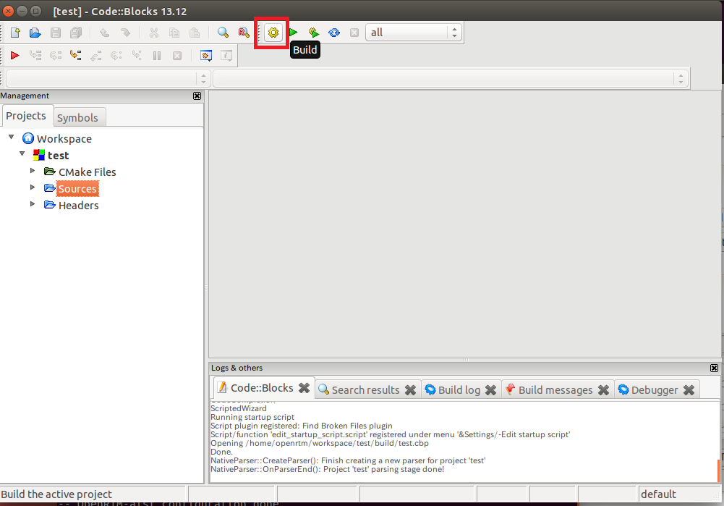Click the Redo arrow icon

124,33
